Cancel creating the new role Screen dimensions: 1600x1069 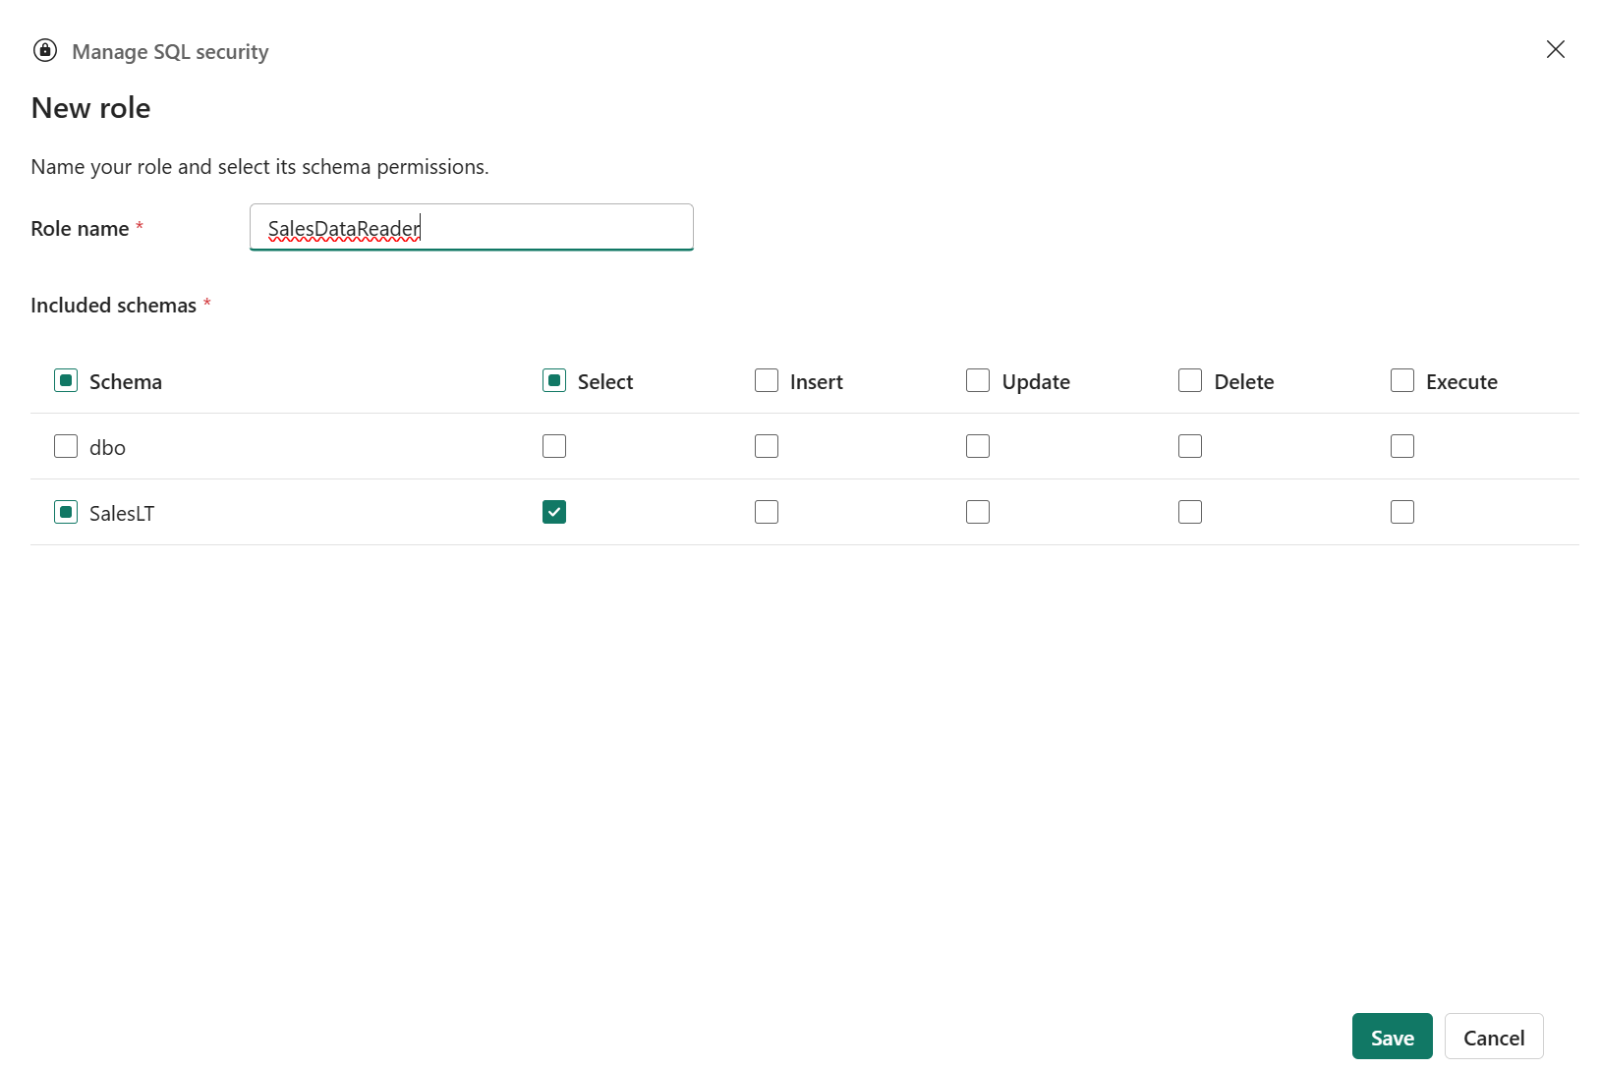point(1494,1037)
